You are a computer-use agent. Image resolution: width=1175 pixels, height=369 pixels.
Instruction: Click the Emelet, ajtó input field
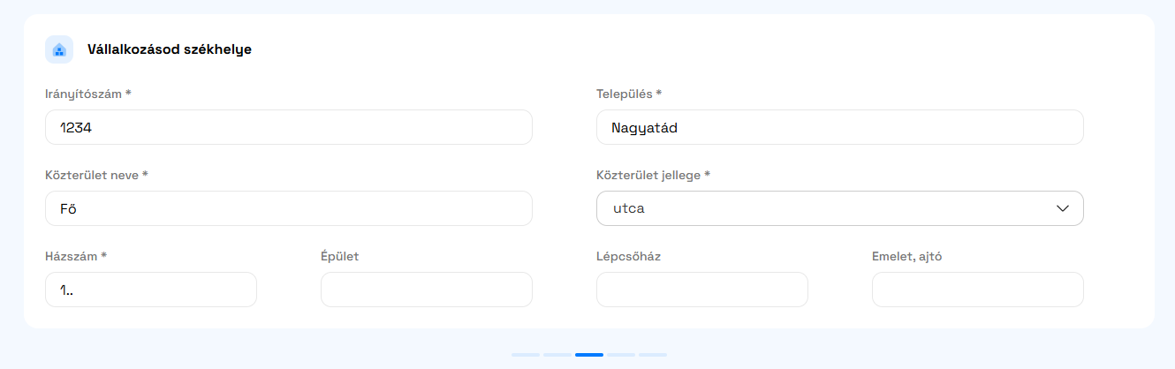pyautogui.click(x=977, y=290)
